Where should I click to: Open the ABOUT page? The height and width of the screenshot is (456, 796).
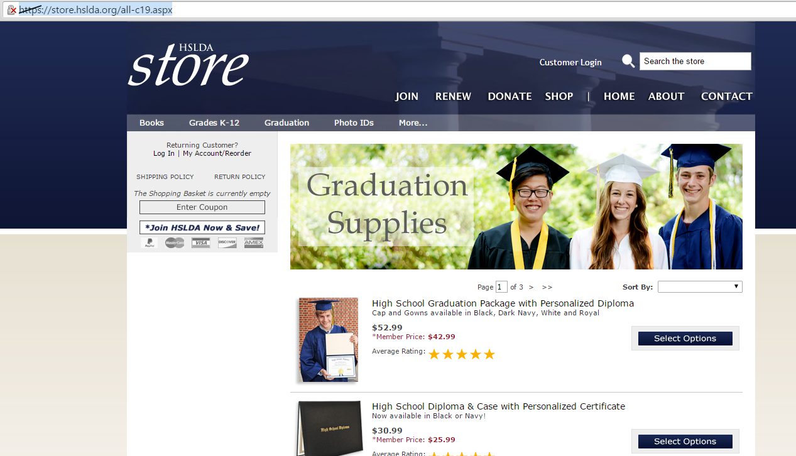point(666,96)
